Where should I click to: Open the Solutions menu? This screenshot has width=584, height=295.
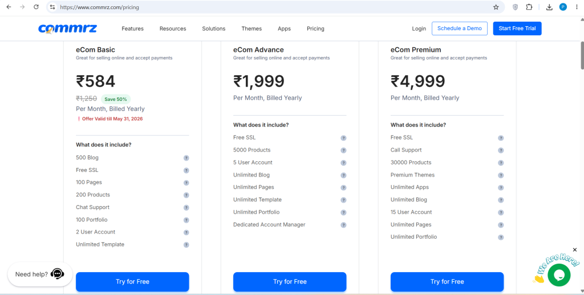pyautogui.click(x=214, y=28)
